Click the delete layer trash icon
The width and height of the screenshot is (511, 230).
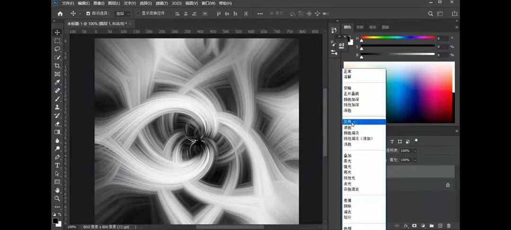point(449,226)
